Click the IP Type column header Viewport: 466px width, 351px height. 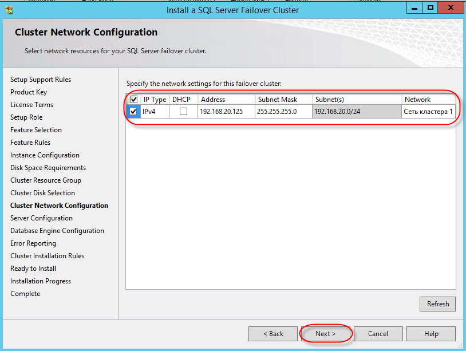(155, 99)
